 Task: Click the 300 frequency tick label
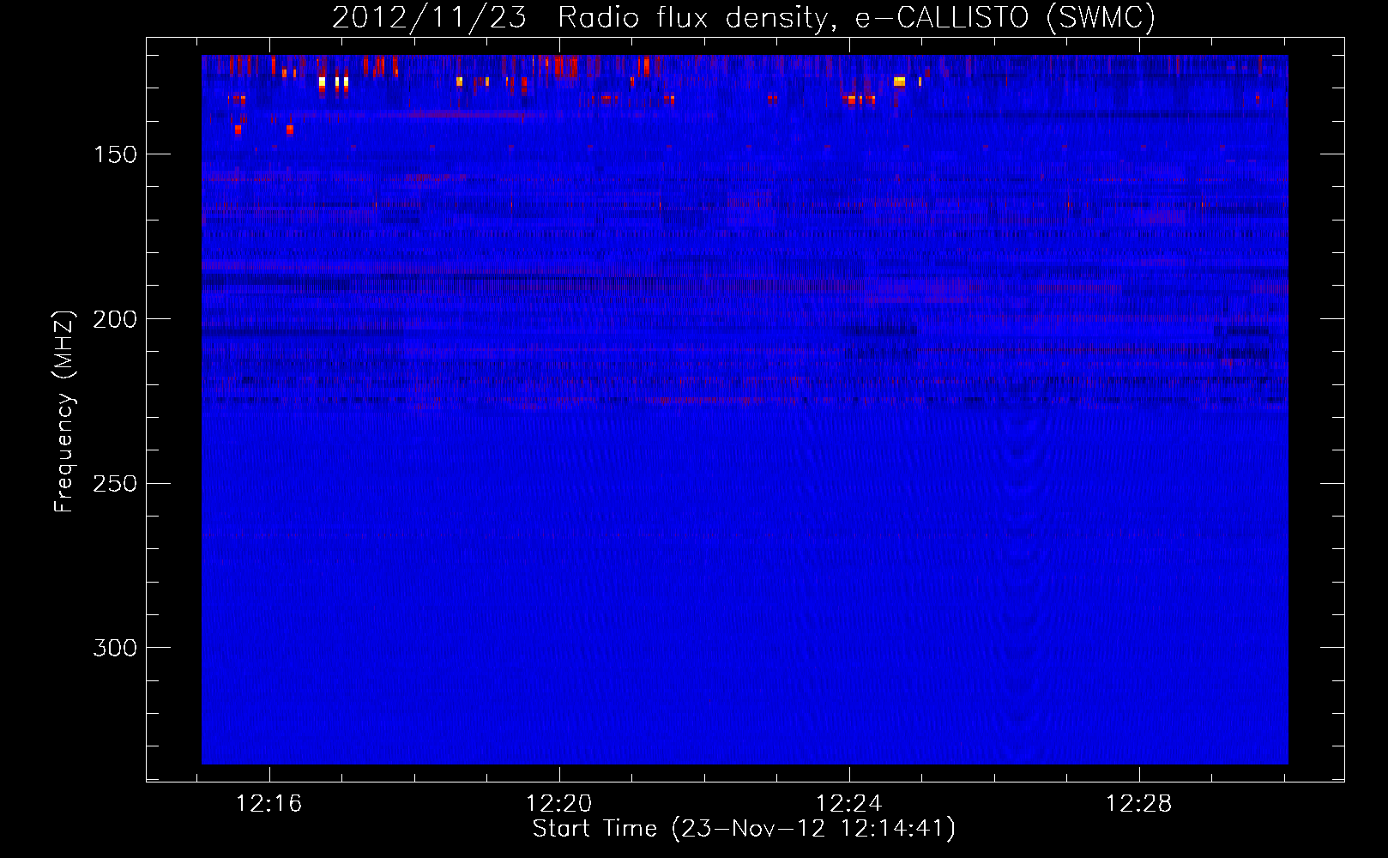[x=115, y=648]
